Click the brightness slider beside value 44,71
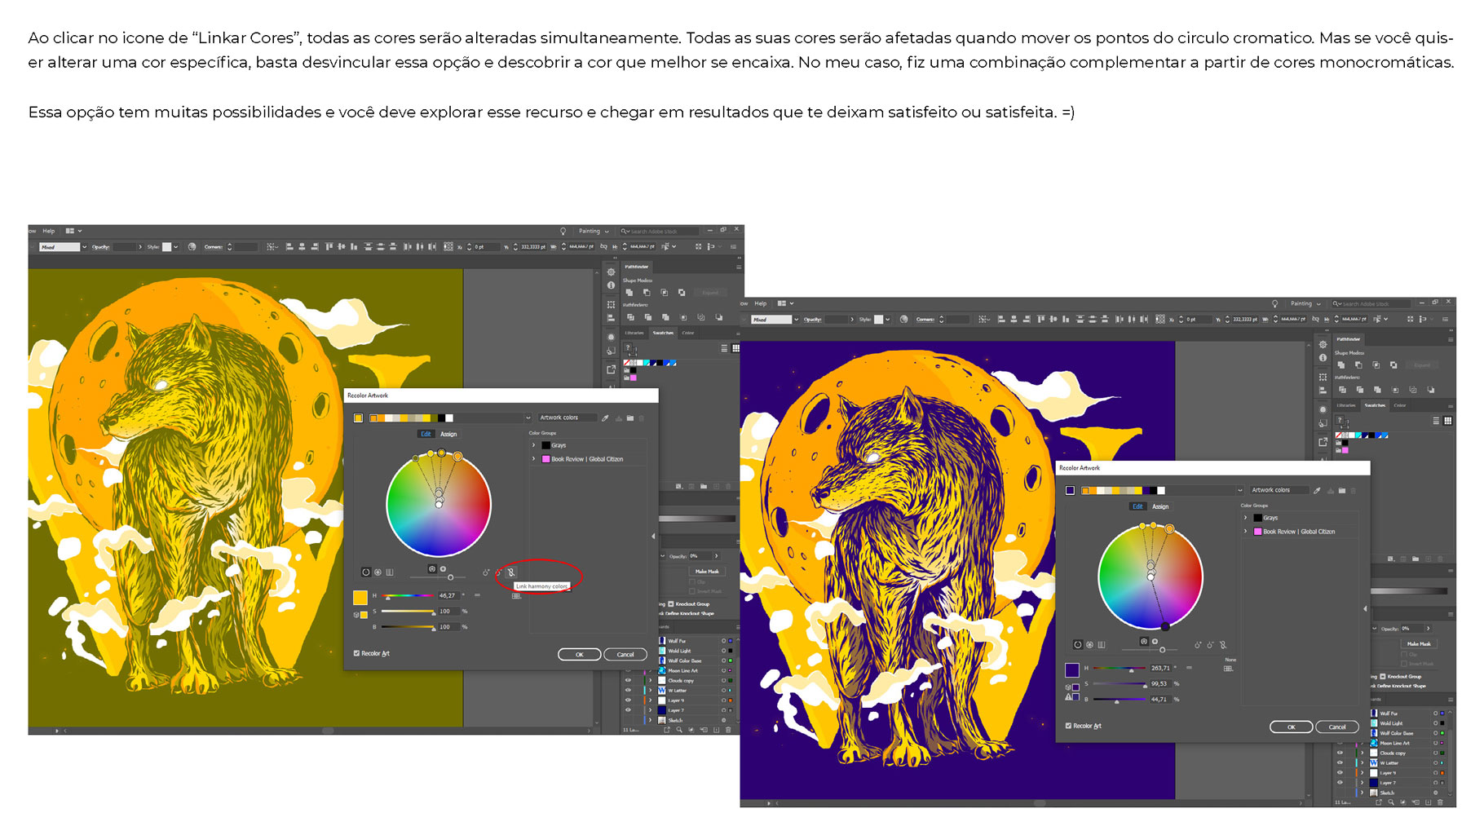Image resolution: width=1484 pixels, height=835 pixels. [1120, 699]
